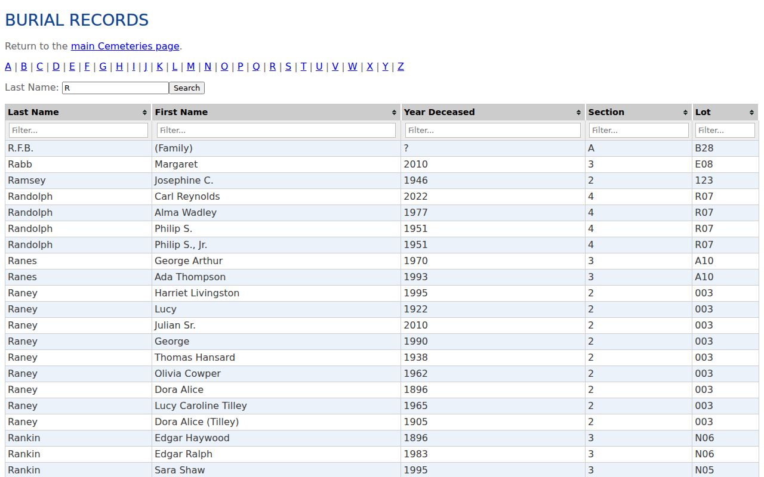Toggle sorting arrows on Year Deceased column
Viewport: 764px width, 477px height.
[578, 112]
